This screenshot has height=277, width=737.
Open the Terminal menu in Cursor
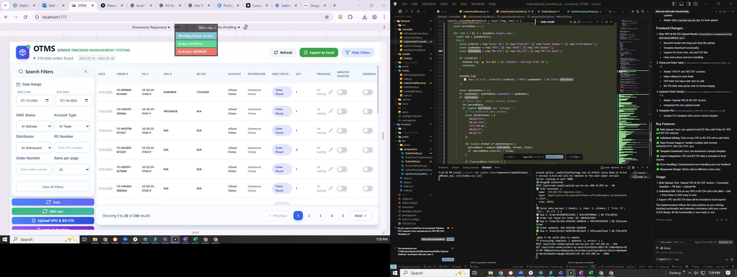click(x=477, y=4)
